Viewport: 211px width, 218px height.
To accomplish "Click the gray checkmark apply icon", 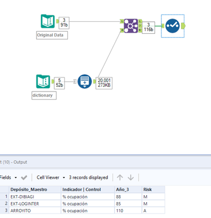I will 24,178.
